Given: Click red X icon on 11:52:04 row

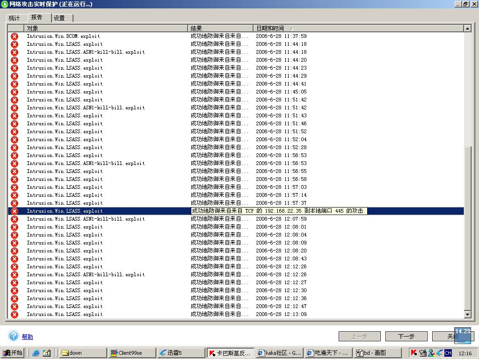Looking at the screenshot, I should (15, 139).
